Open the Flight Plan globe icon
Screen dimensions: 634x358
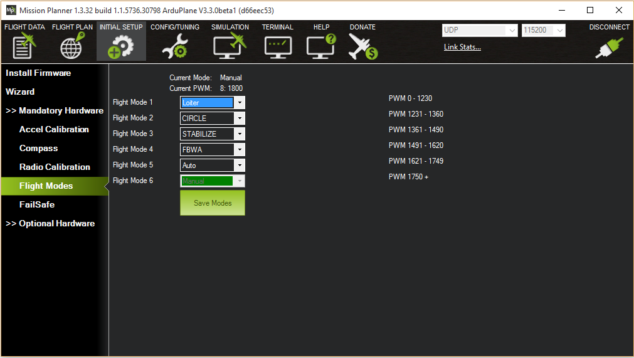(x=71, y=46)
